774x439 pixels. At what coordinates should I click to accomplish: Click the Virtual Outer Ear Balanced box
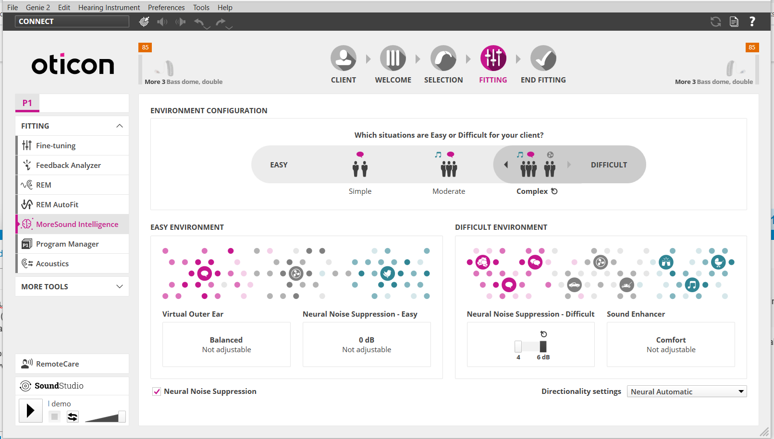226,344
